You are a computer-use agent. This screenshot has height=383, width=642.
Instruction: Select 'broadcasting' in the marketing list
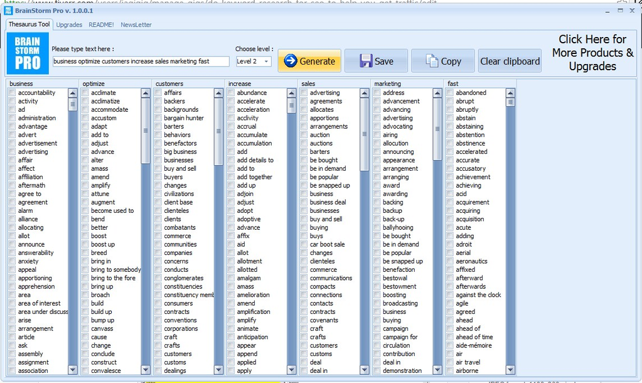[400, 303]
